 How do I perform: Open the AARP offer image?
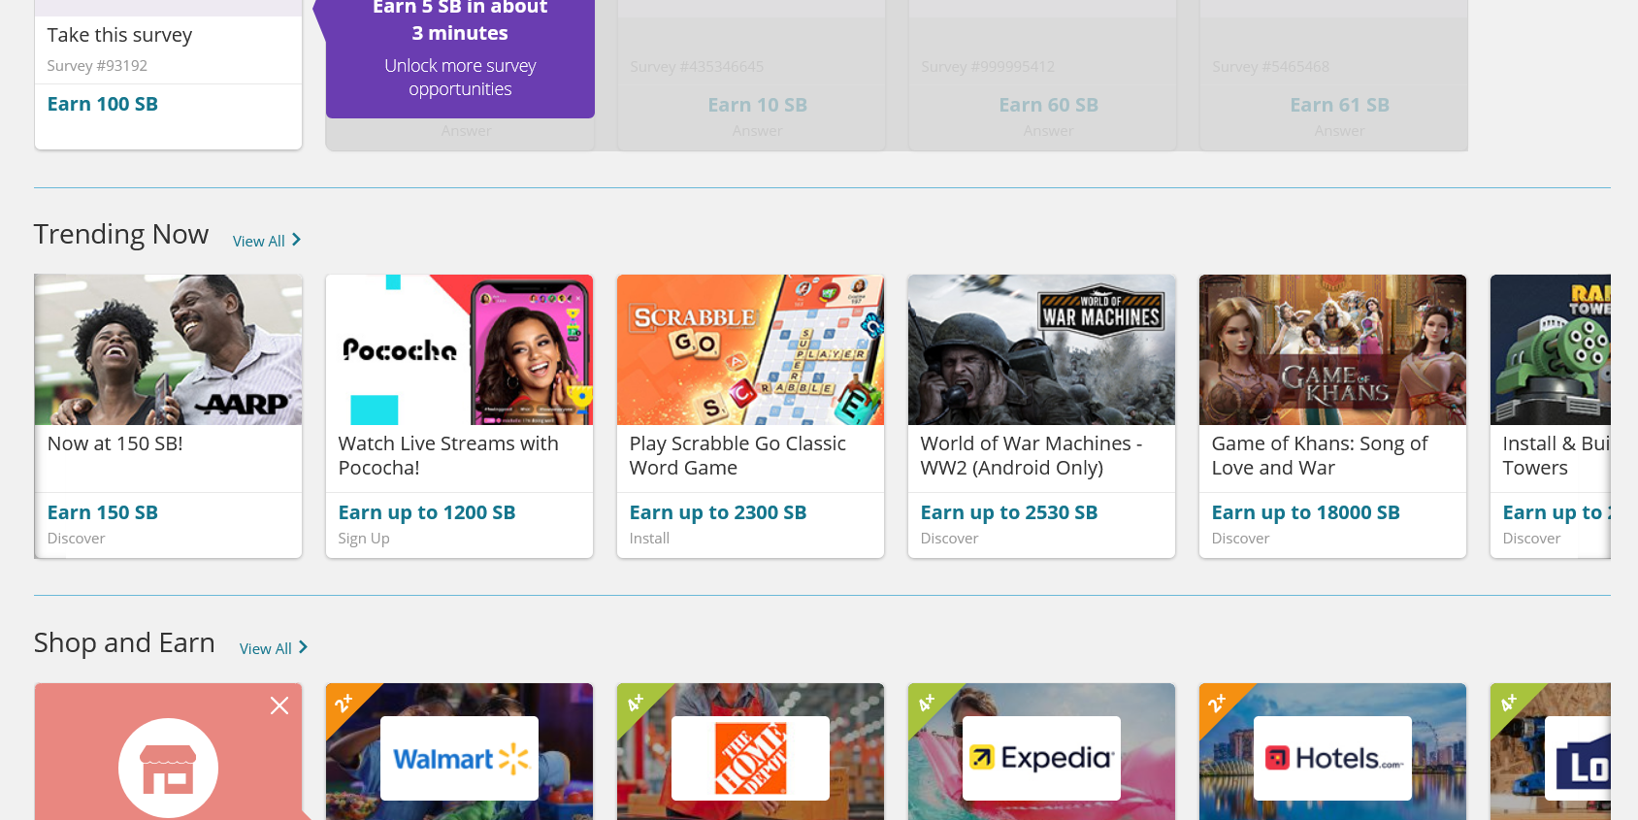[x=168, y=349]
